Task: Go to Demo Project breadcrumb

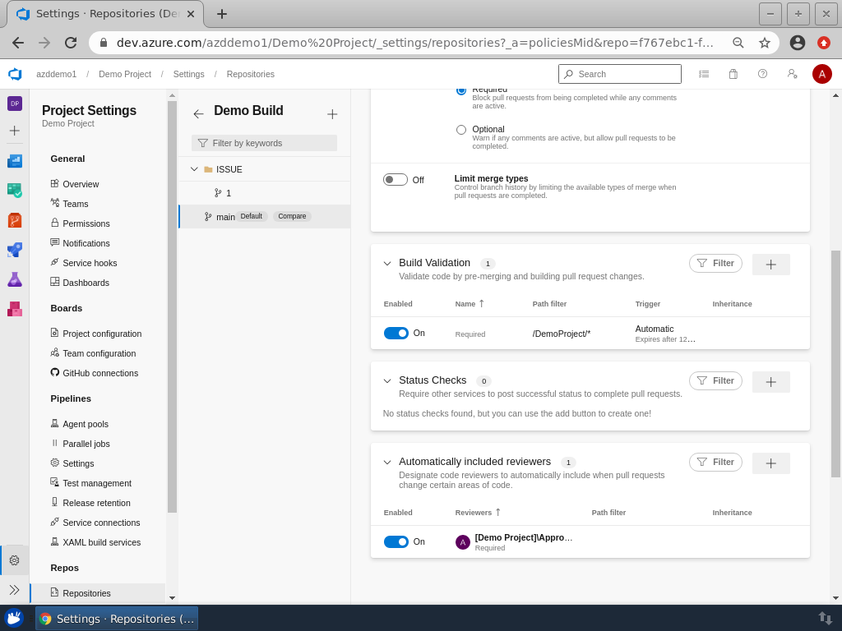Action: [x=125, y=74]
